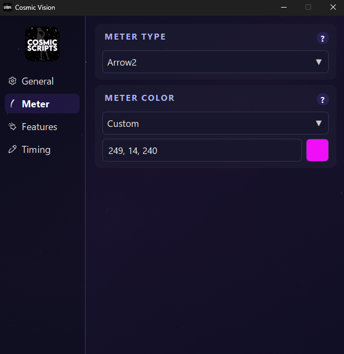
Task: Open the Timing tab
Action: [x=36, y=150]
